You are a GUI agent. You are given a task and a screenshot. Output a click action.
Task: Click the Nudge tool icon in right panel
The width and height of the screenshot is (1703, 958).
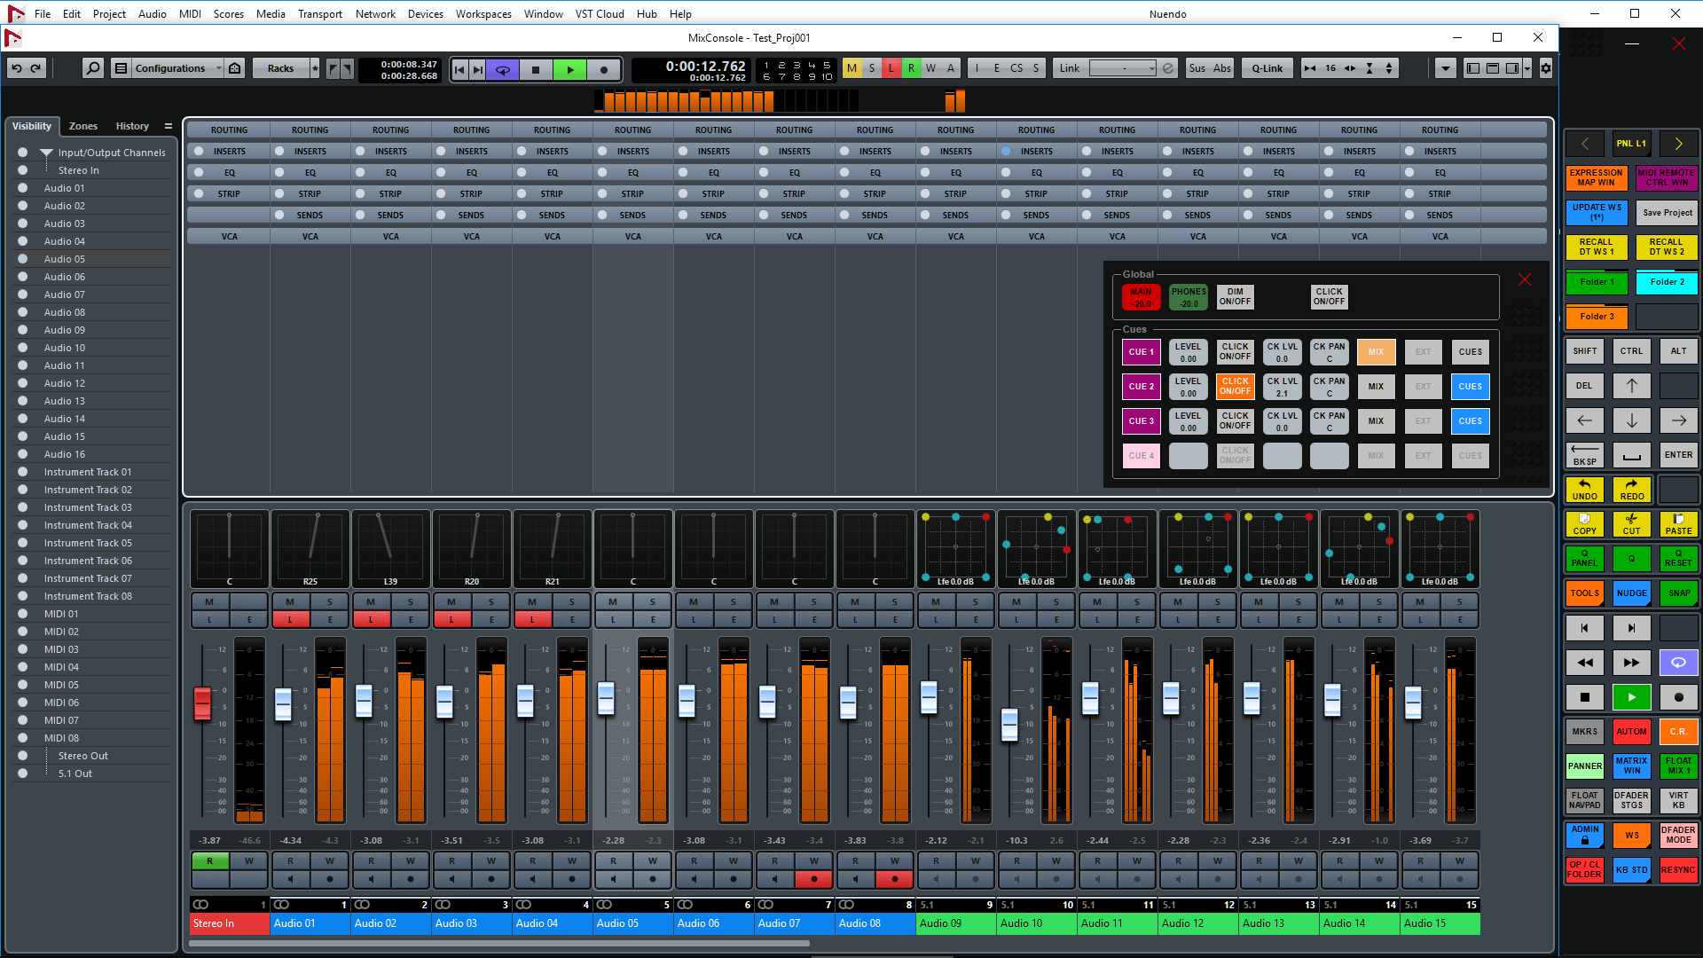[1630, 593]
